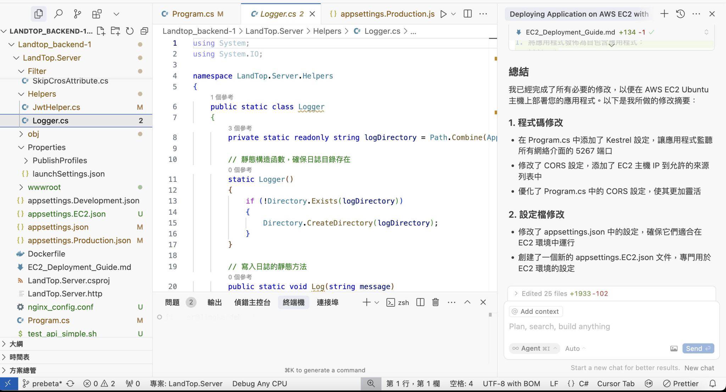Maximize the panel with the chevron

pos(467,302)
